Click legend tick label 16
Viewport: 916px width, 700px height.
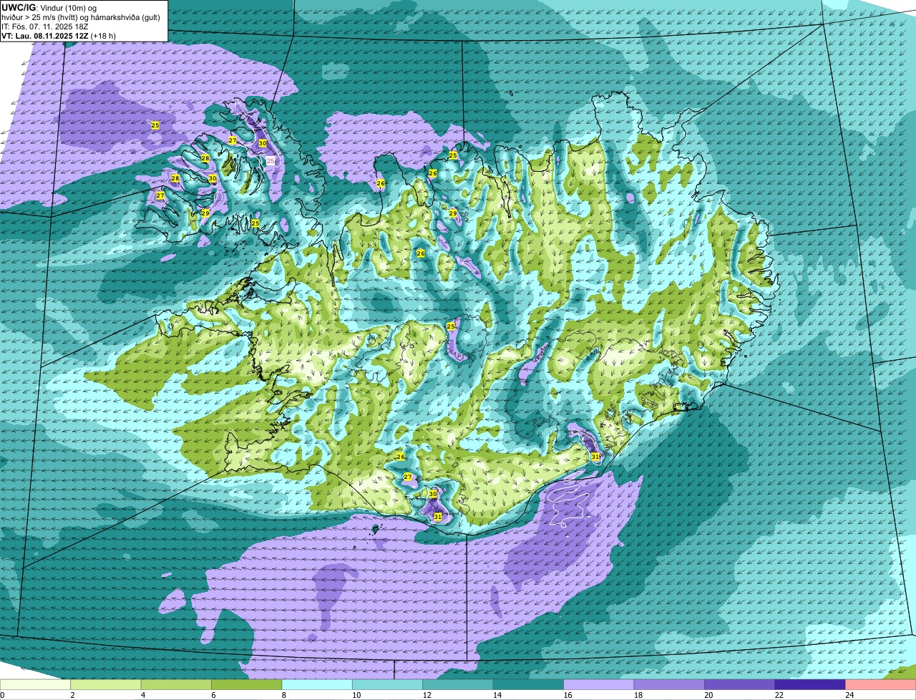pos(567,695)
